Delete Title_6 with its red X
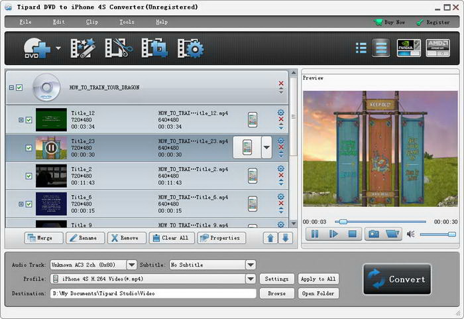 pos(281,203)
